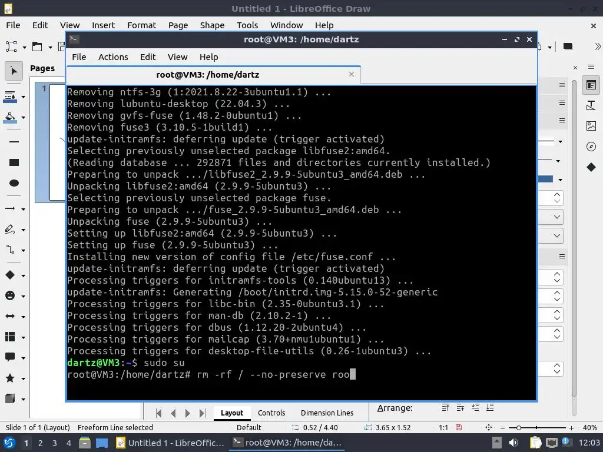Viewport: 603px width, 452px height.
Task: Open sidebar Gallery deck
Action: coord(591,126)
